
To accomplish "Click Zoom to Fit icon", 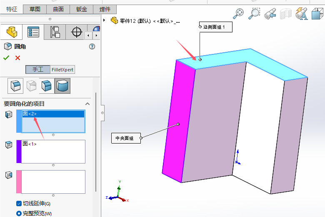I will click(x=239, y=14).
